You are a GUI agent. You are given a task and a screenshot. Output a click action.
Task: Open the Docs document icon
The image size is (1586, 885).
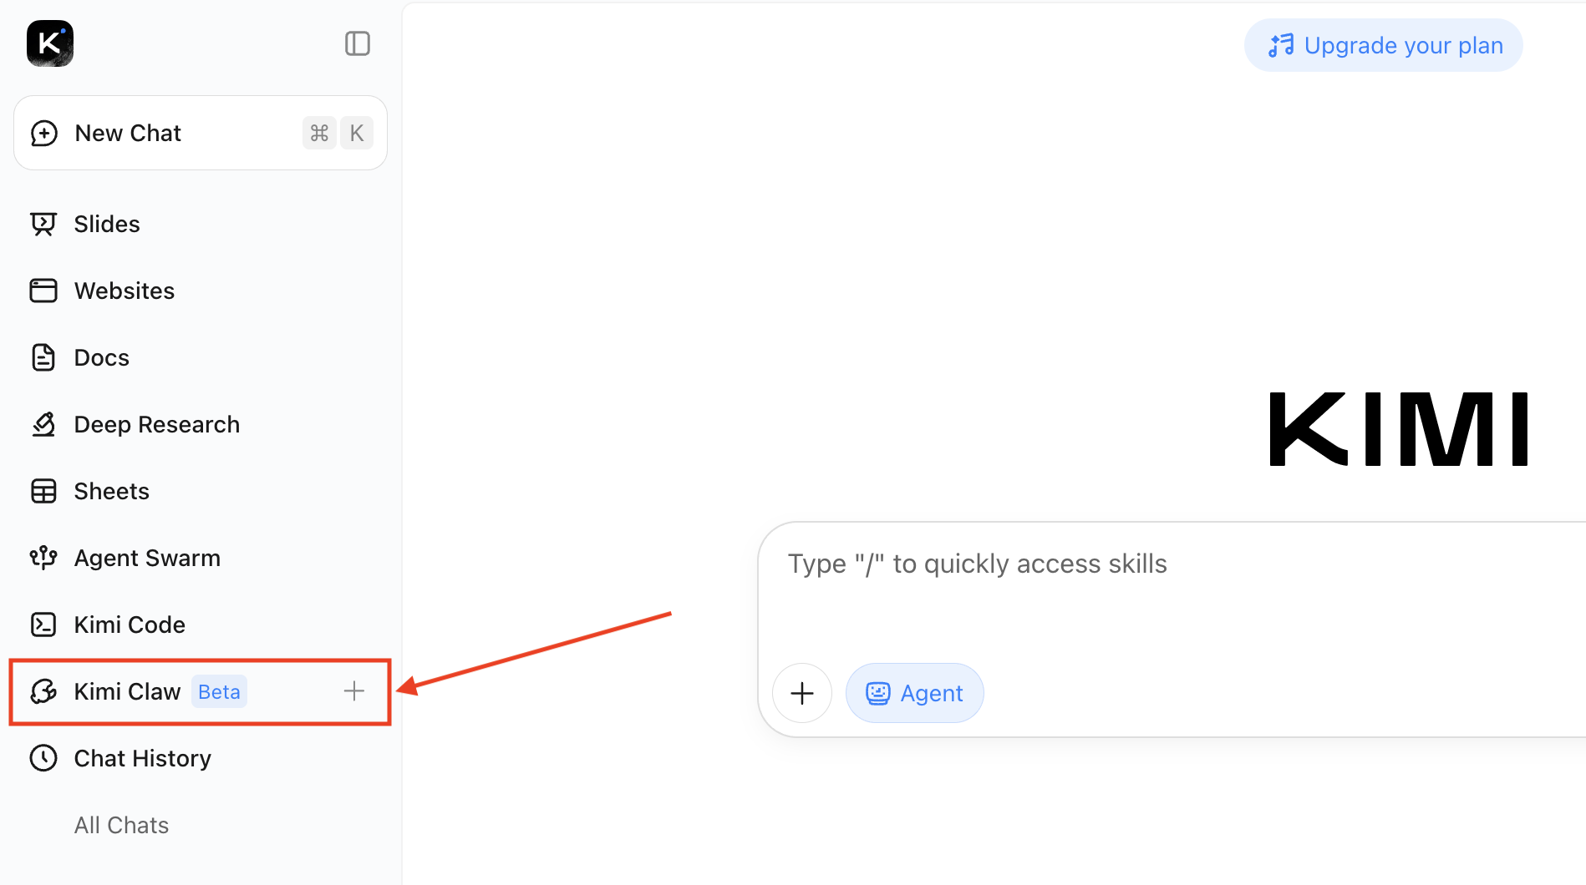point(43,357)
